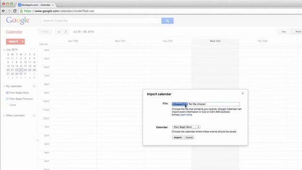Click the browser forward arrow
This screenshot has height=170, width=302.
click(x=9, y=11)
